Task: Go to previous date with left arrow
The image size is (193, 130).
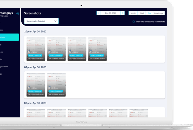Action: 99,13
